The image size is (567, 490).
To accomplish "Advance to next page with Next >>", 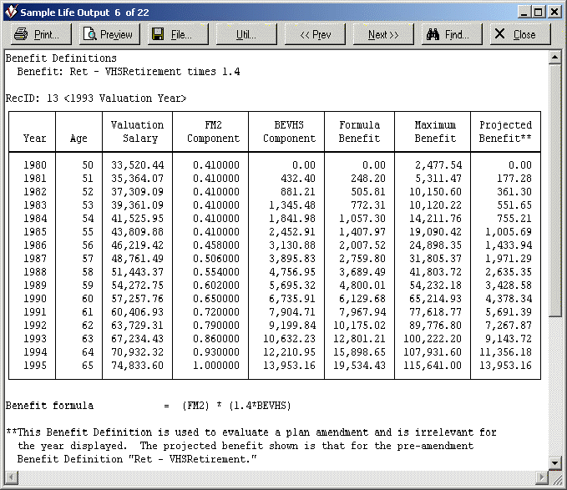I will tap(383, 34).
